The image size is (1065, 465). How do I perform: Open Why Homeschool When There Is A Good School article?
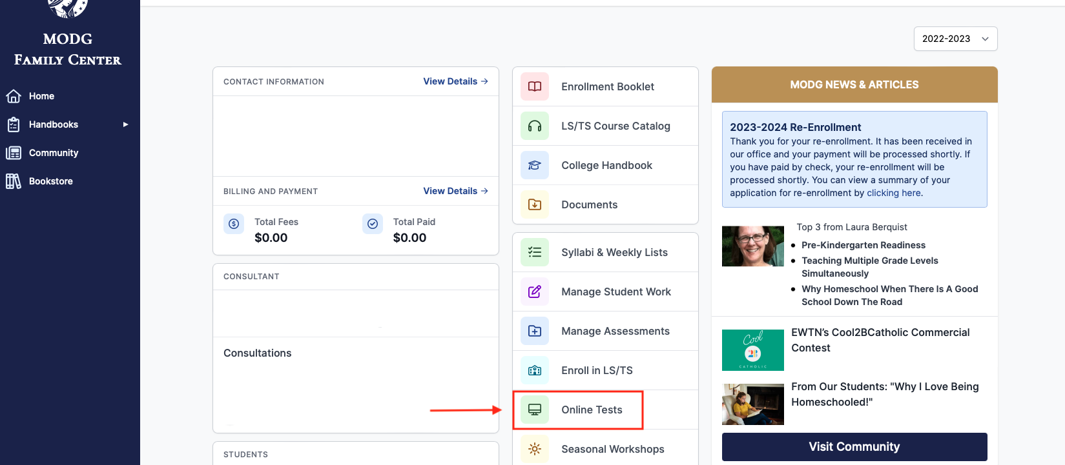pyautogui.click(x=890, y=295)
